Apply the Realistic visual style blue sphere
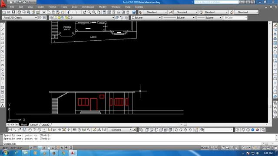The height and width of the screenshot is (156, 278). point(253,130)
